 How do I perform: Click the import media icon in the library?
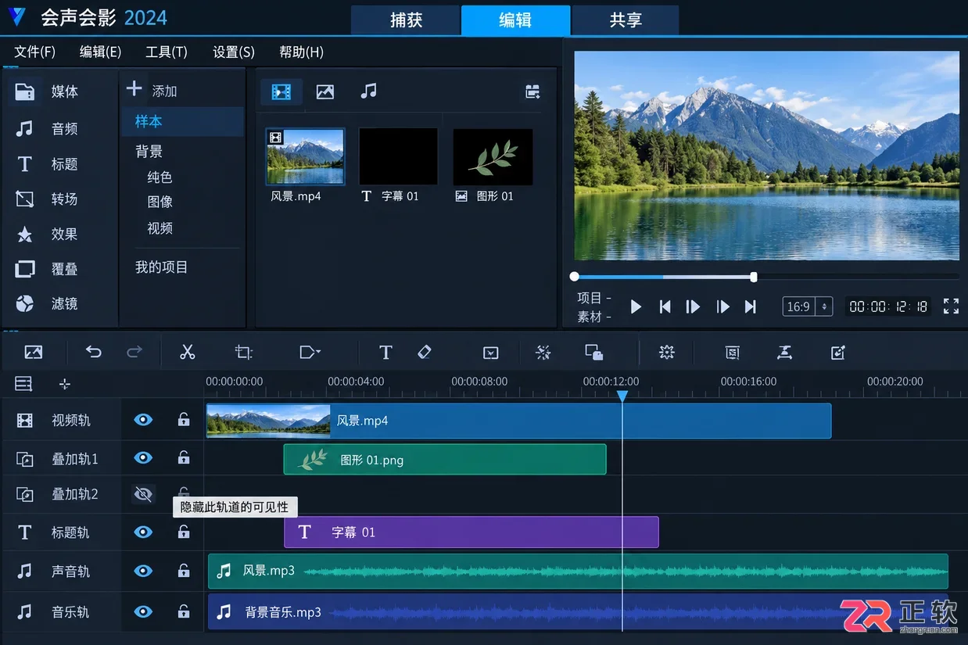point(532,92)
